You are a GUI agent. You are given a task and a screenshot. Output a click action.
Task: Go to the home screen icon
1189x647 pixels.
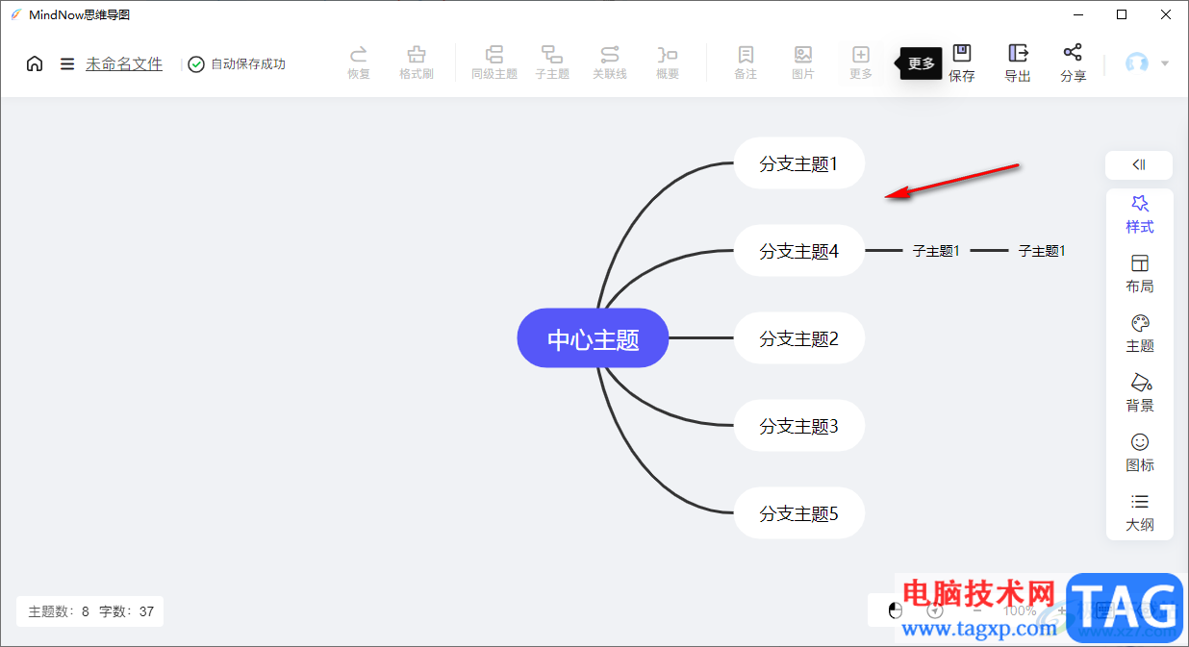(35, 64)
